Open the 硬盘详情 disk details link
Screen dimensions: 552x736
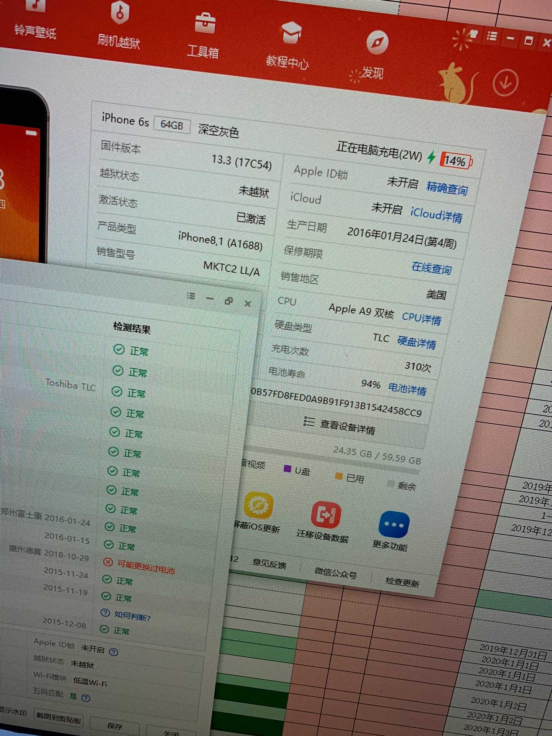417,342
